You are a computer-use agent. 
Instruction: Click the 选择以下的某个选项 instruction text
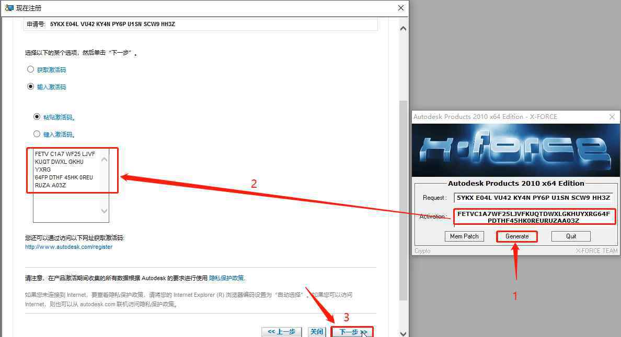pyautogui.click(x=80, y=53)
